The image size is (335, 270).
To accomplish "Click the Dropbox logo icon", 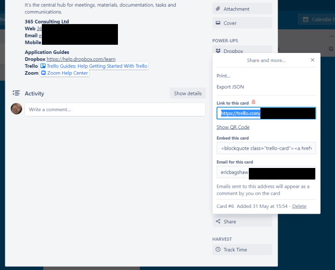I will pos(218,51).
